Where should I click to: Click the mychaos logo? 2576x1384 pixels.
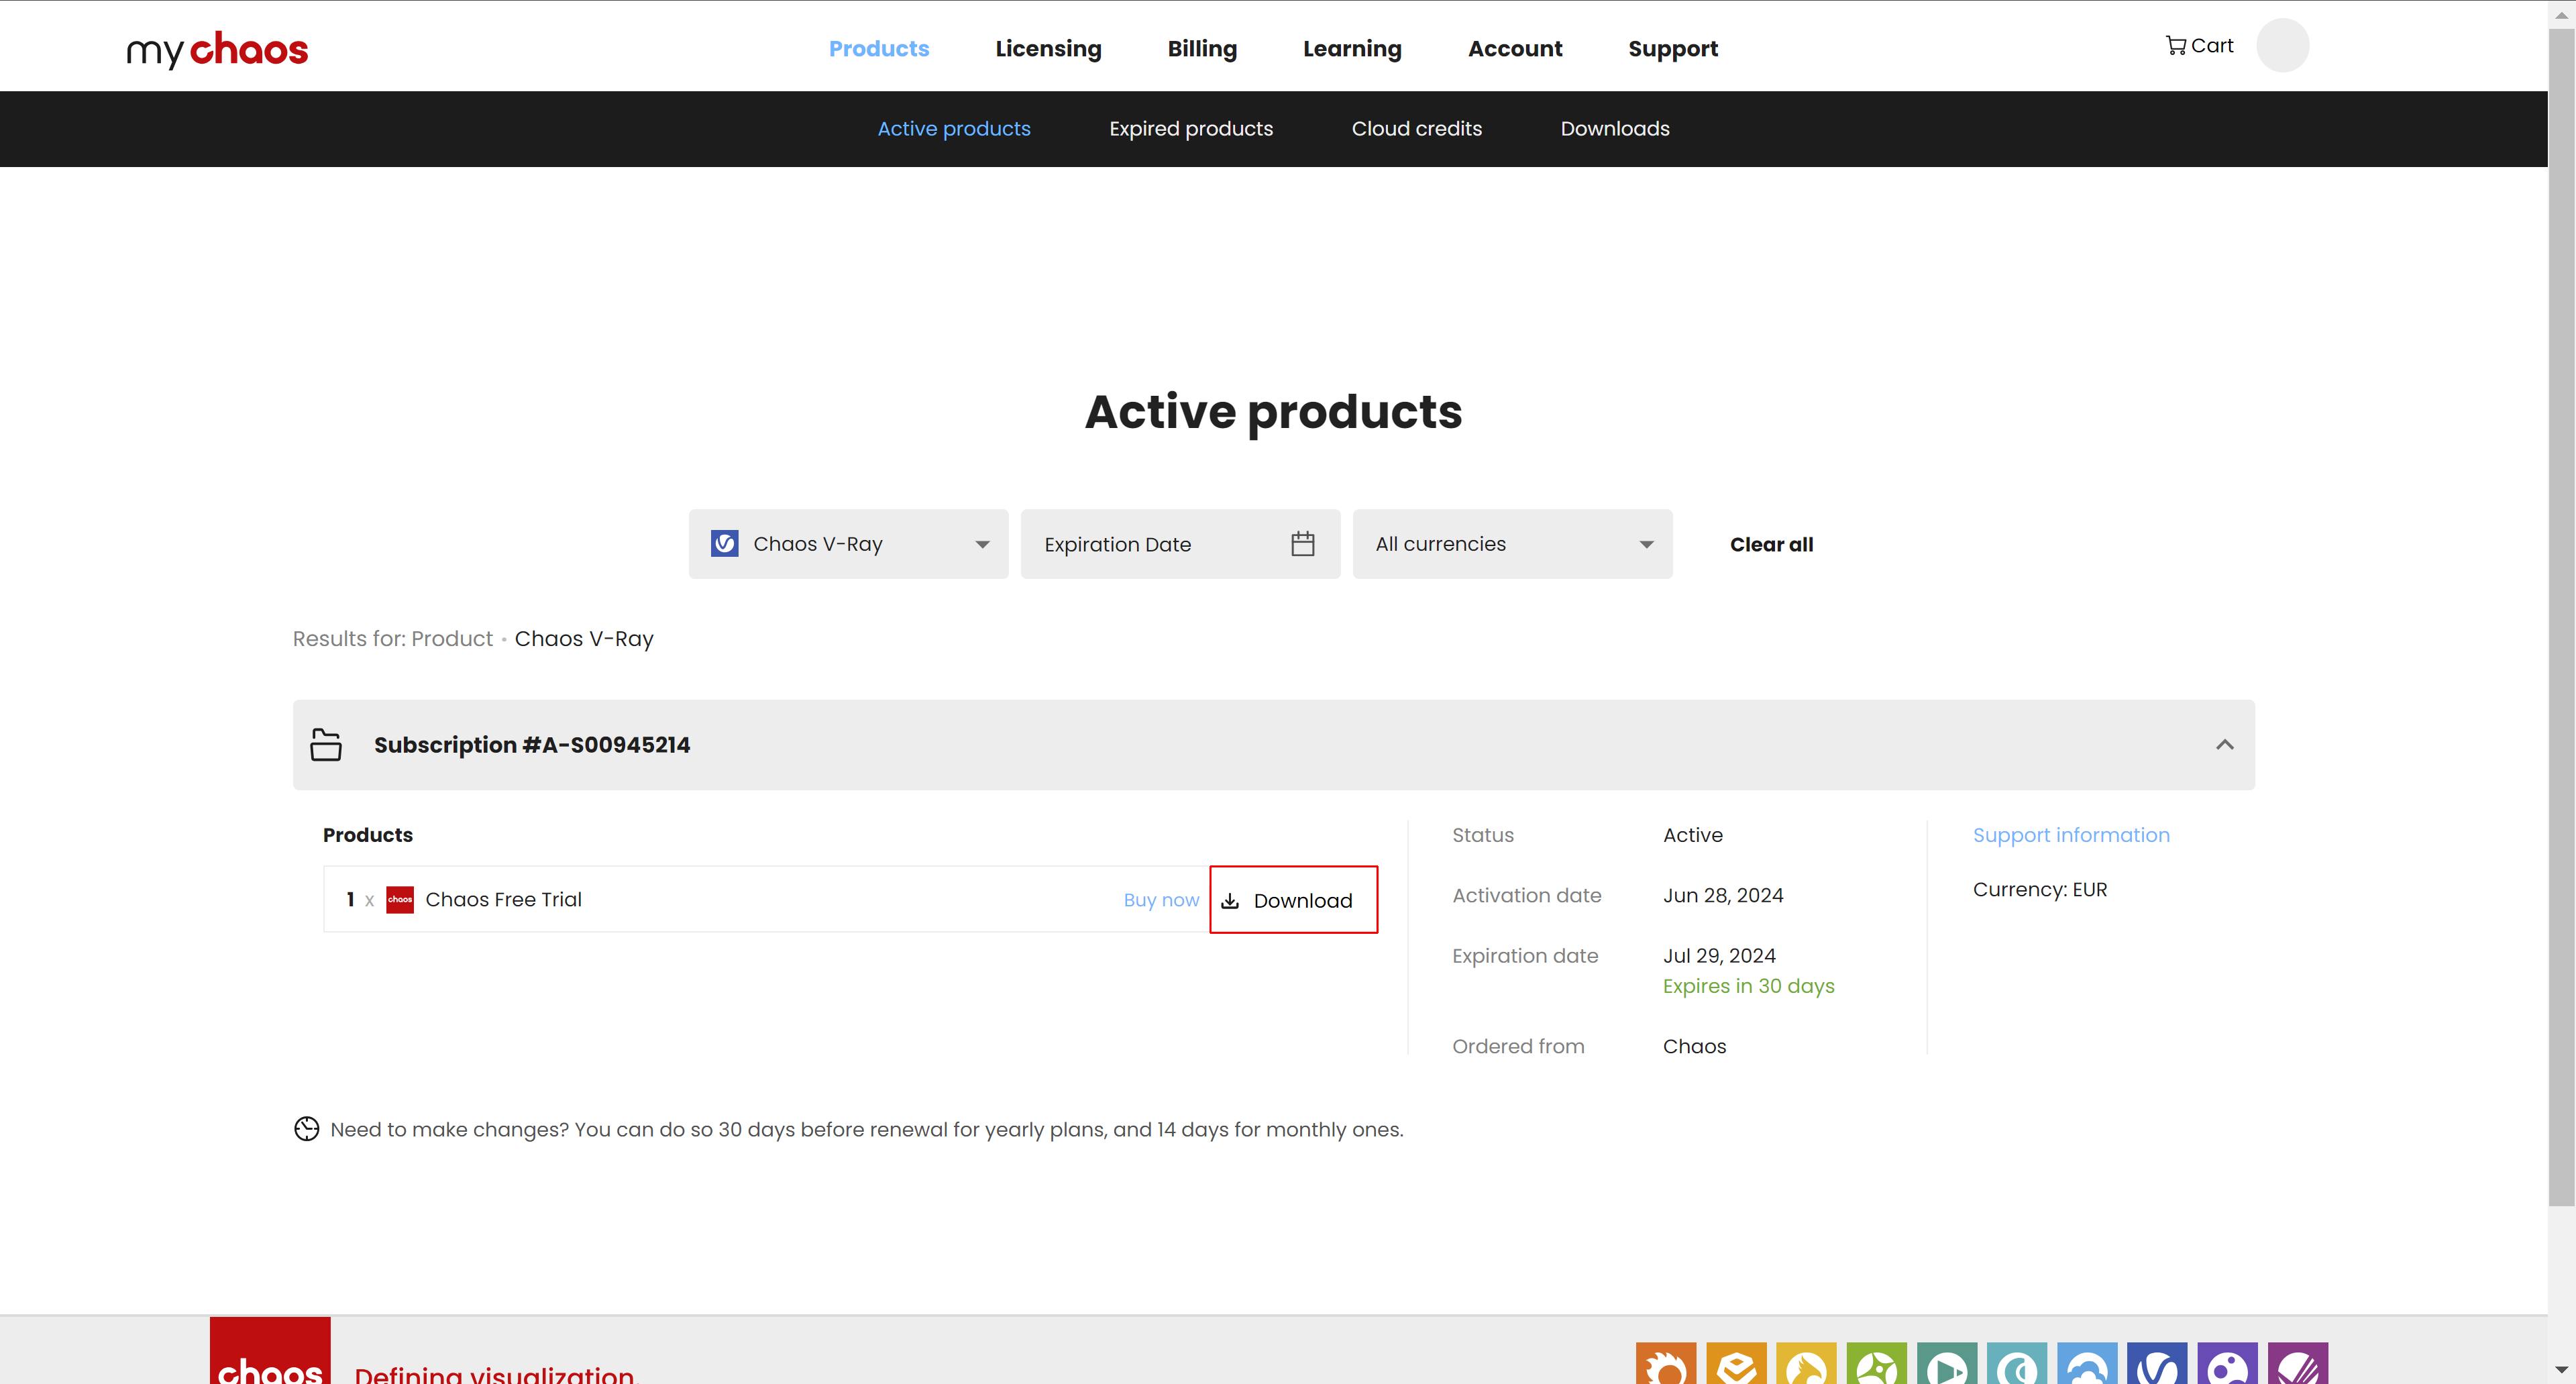[x=217, y=49]
